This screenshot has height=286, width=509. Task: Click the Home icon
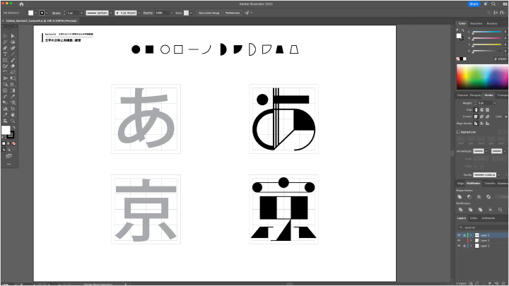point(21,4)
